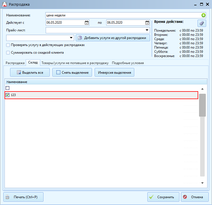Viewport: 212px width, 205px height.
Task: Click the green plus icon in the name field
Action: tap(203, 15)
